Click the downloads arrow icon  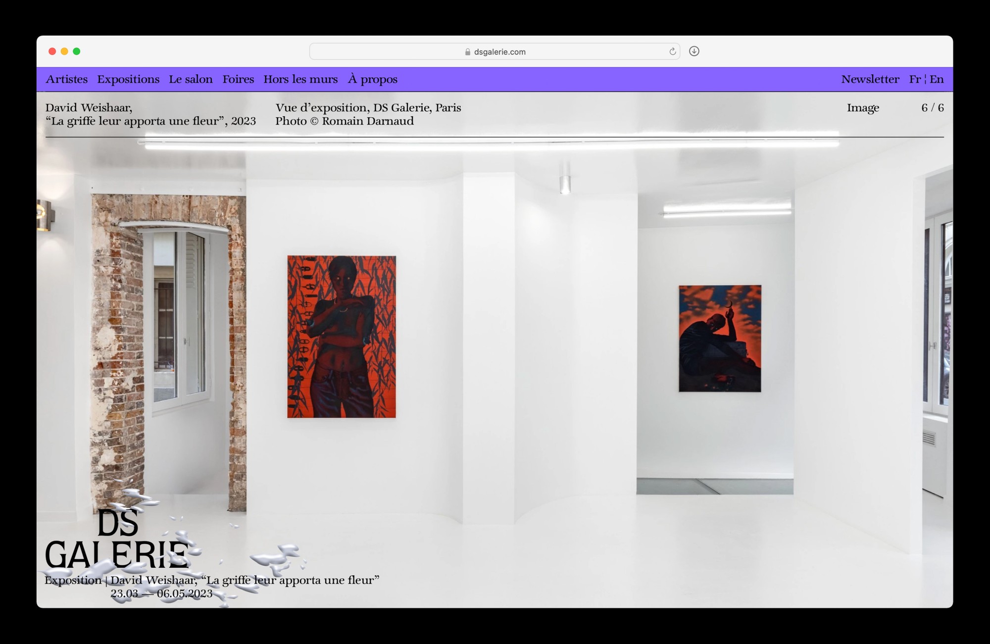[694, 51]
